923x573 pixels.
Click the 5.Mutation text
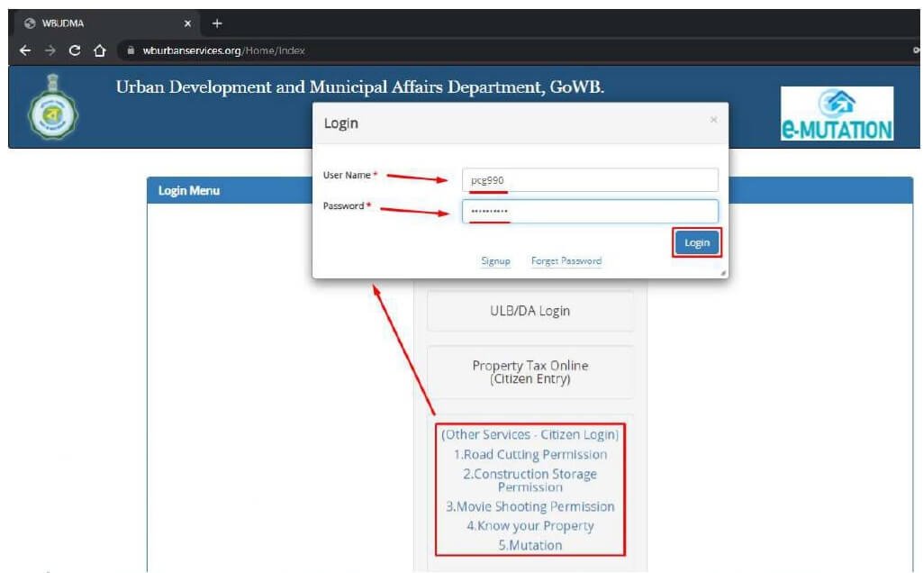pos(529,545)
